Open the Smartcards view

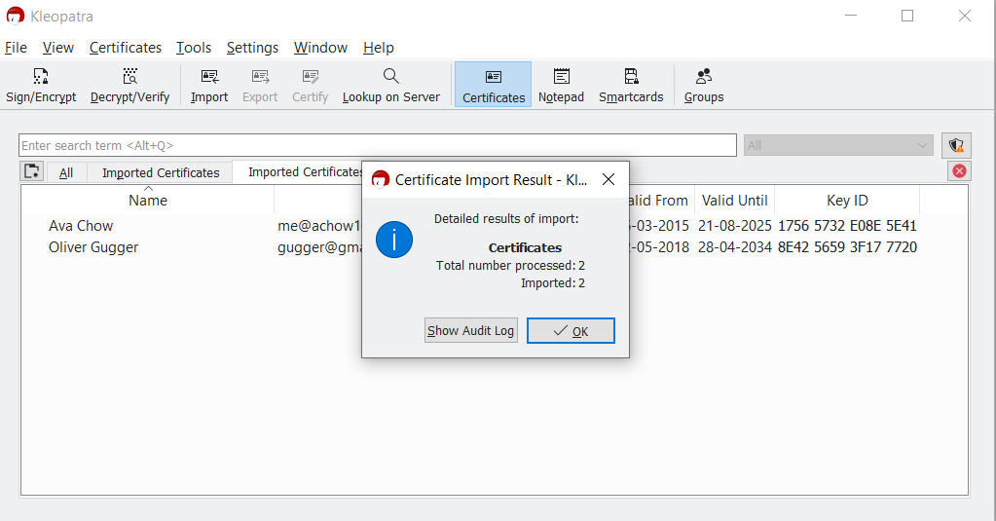point(631,85)
